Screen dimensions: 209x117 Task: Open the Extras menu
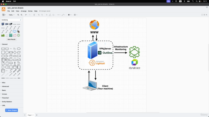[30, 11]
